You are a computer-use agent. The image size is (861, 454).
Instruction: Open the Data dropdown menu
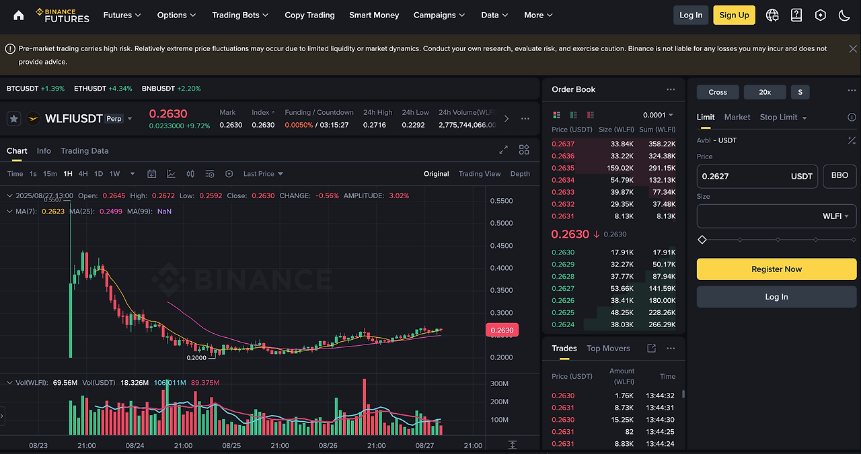coord(494,15)
